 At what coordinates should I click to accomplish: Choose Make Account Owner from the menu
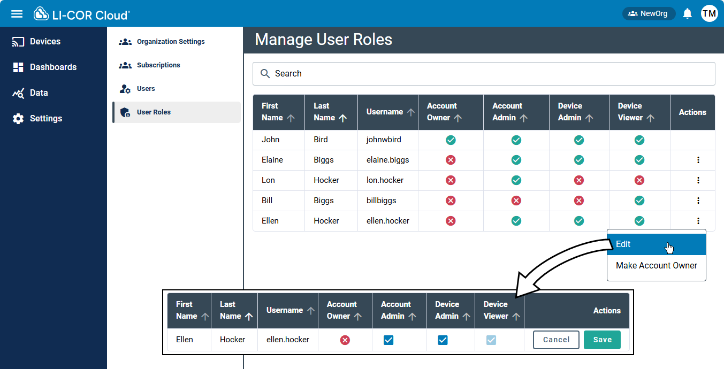pyautogui.click(x=656, y=265)
